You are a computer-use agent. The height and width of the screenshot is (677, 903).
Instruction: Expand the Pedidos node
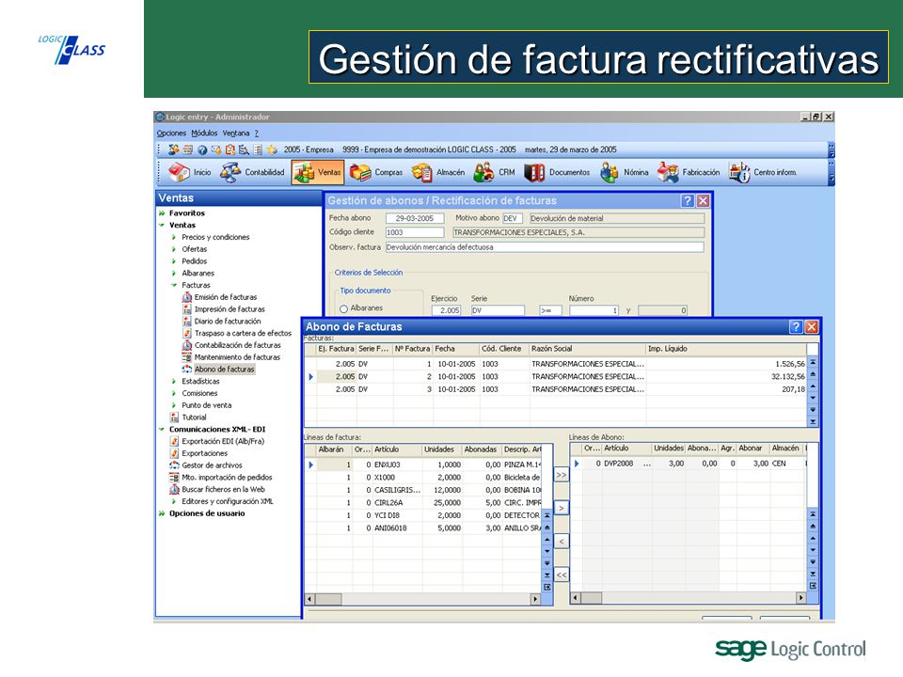point(173,261)
